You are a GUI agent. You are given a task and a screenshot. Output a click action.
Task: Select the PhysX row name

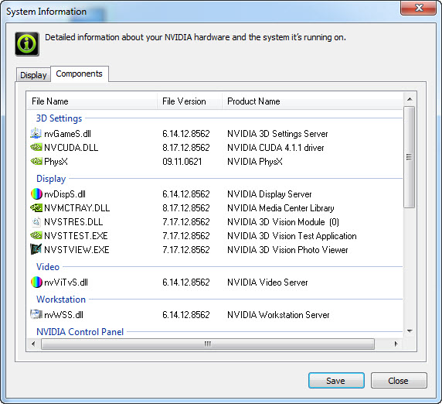click(56, 162)
